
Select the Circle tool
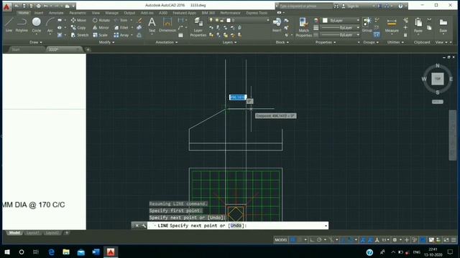[37, 24]
